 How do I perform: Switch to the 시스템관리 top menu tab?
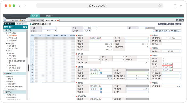(49, 16)
